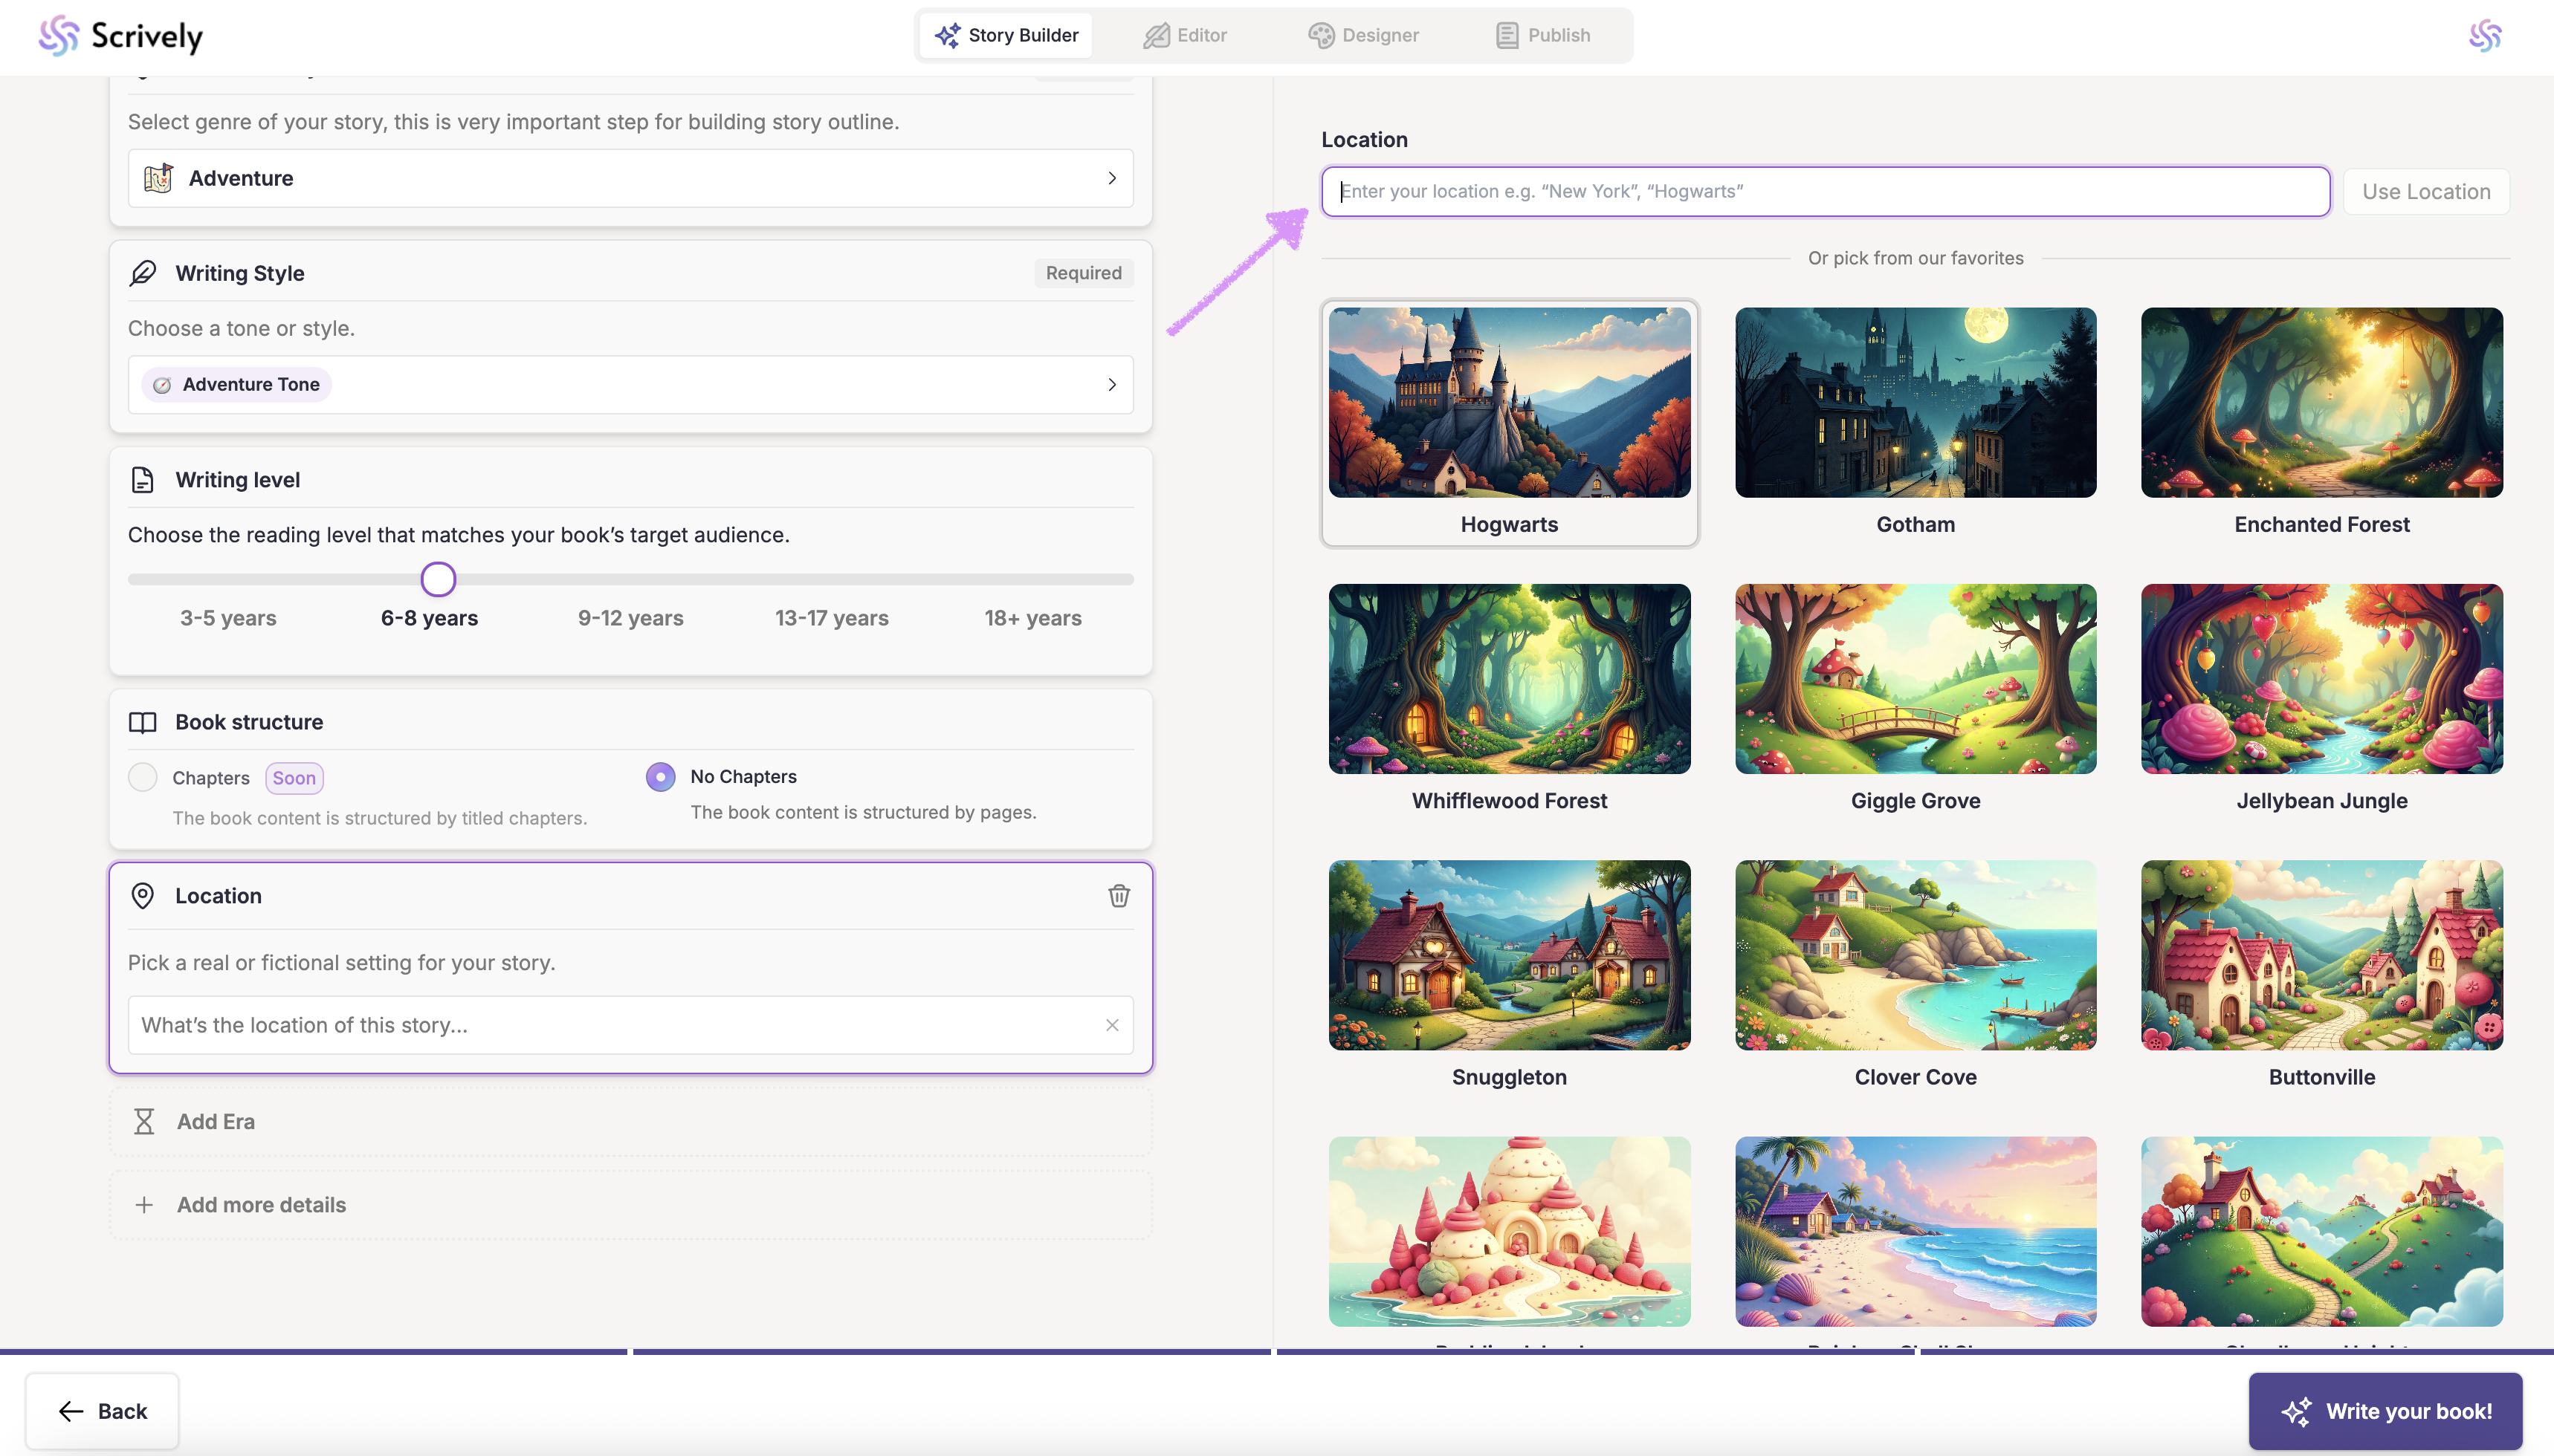Click the writing level slider handle
The width and height of the screenshot is (2554, 1456).
438,579
